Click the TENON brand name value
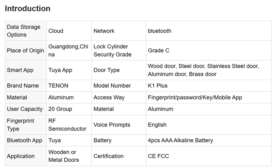Screen dimensions: 275x168 58,86
